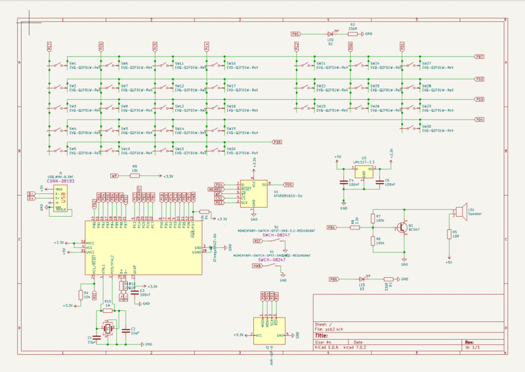The height and width of the screenshot is (372, 525).
Task: Click the R9 10k resistor
Action: tap(135, 176)
